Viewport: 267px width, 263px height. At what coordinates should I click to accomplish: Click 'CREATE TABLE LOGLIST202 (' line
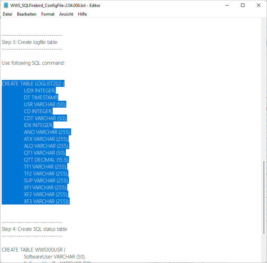pyautogui.click(x=33, y=84)
